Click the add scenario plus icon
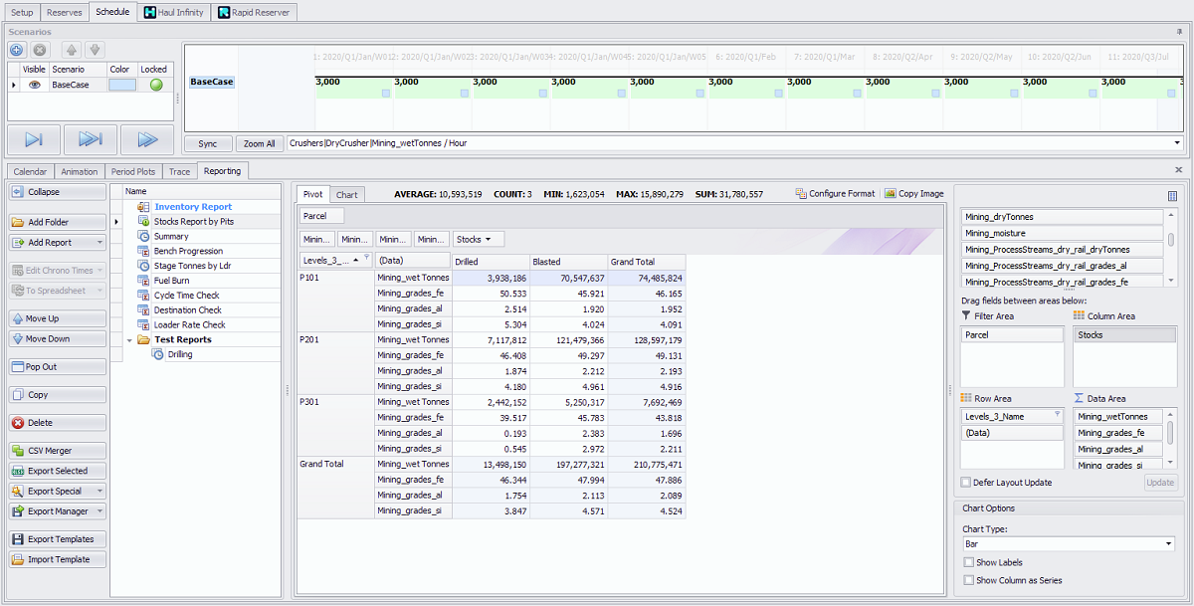This screenshot has height=606, width=1194. (x=17, y=50)
